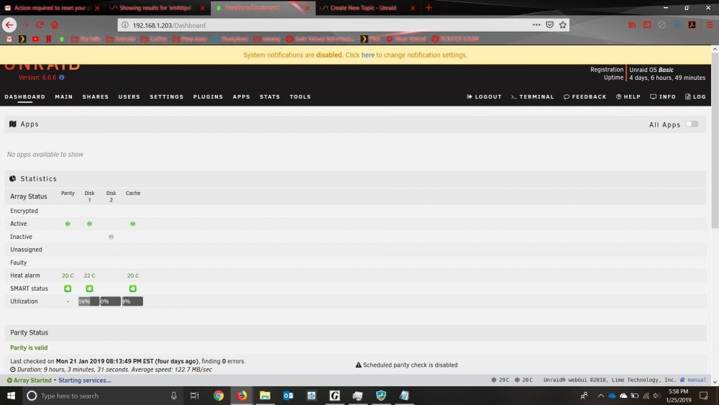
Task: Go to the SHARES page
Action: tap(96, 97)
